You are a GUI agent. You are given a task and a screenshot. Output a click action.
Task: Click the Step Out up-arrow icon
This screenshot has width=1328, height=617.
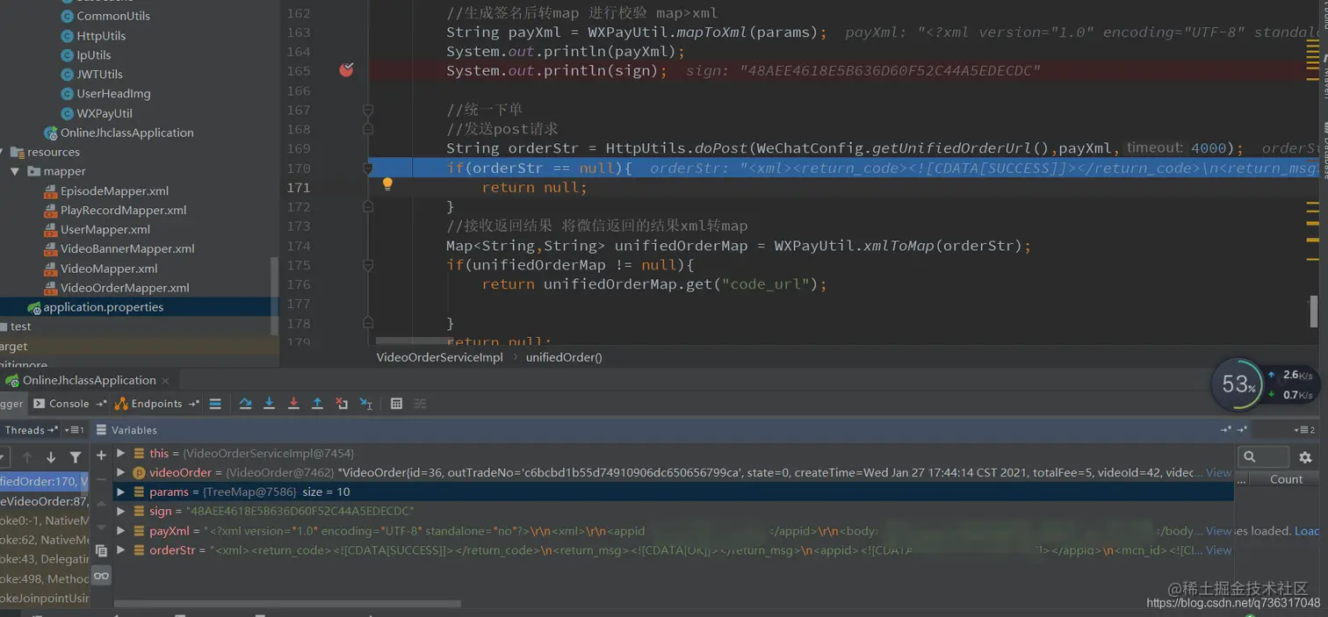(x=317, y=404)
